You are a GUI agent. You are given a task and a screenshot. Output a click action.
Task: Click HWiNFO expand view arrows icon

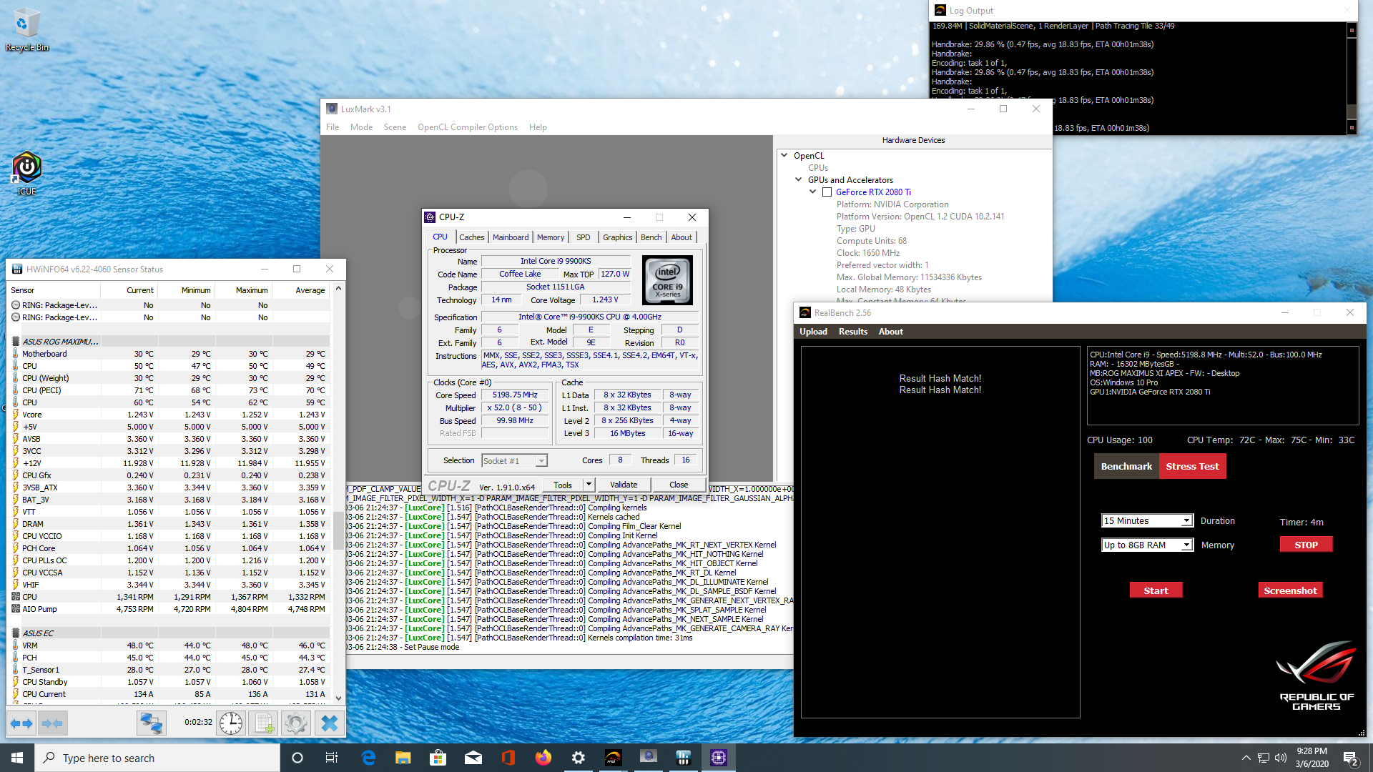(x=21, y=723)
